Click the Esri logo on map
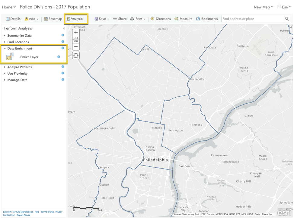The image size is (294, 218). click(285, 212)
